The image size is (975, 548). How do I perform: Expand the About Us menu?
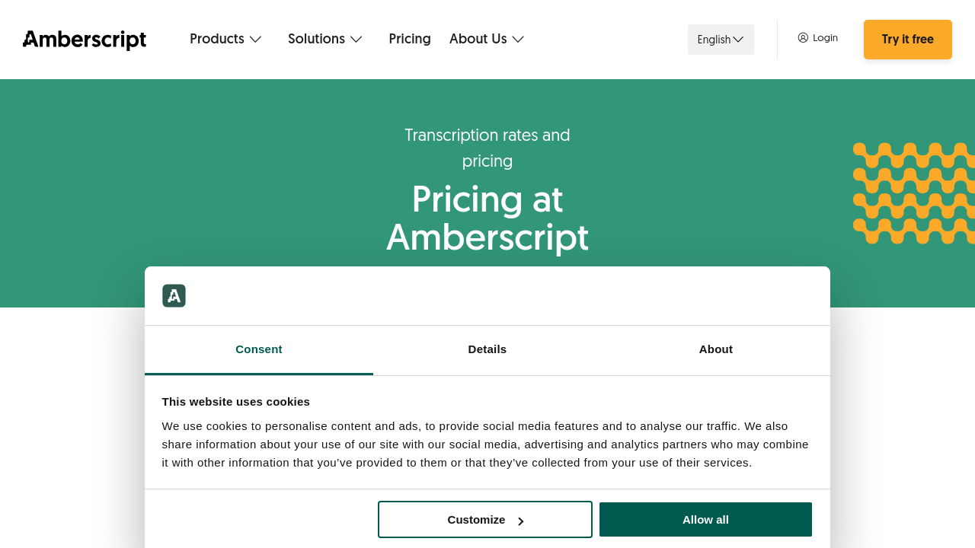pyautogui.click(x=486, y=37)
